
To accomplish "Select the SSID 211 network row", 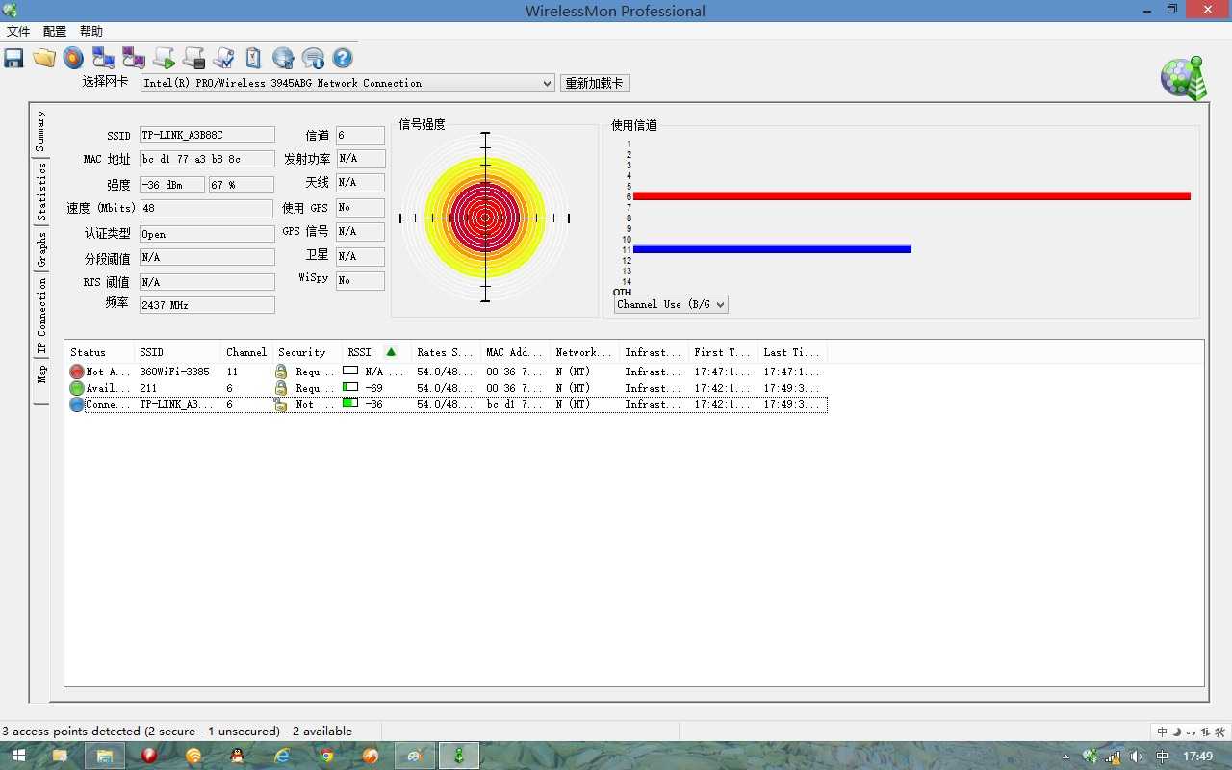I will tap(447, 388).
